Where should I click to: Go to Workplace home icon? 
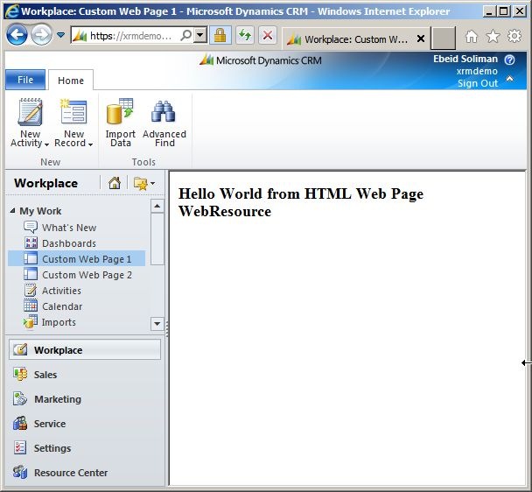(x=115, y=183)
